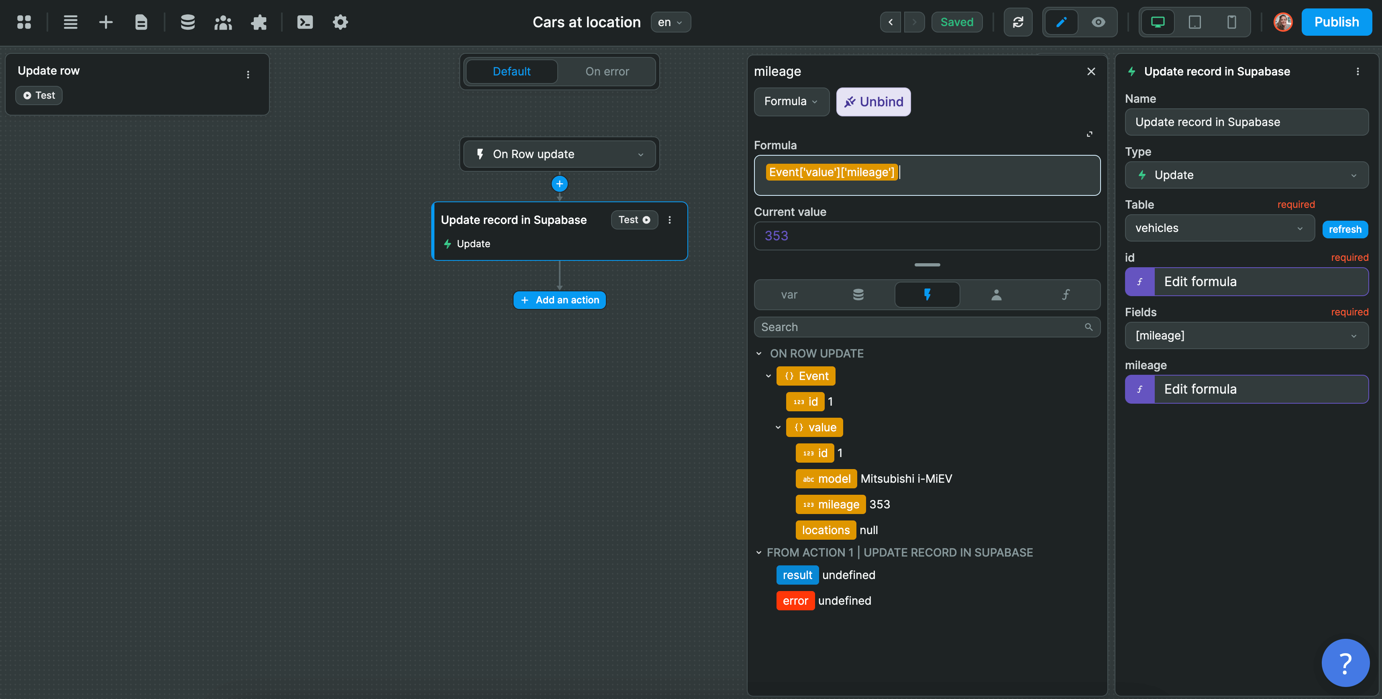
Task: Switch to mobile device view
Action: click(1231, 22)
